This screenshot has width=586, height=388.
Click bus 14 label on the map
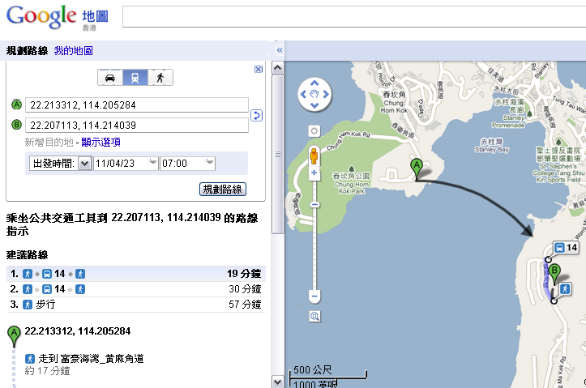(x=567, y=248)
